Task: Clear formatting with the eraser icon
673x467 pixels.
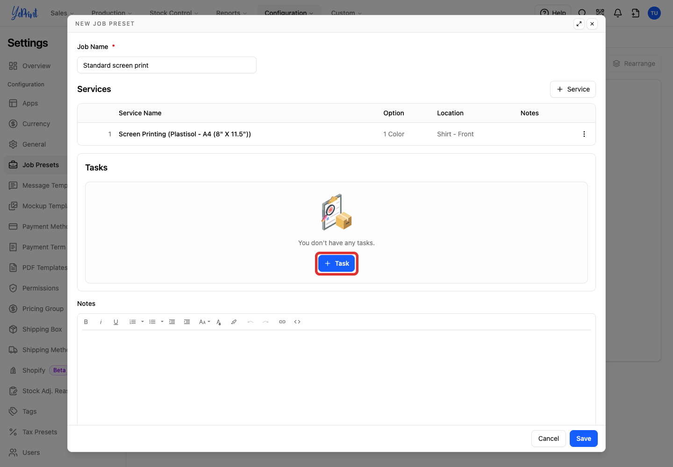Action: tap(234, 322)
